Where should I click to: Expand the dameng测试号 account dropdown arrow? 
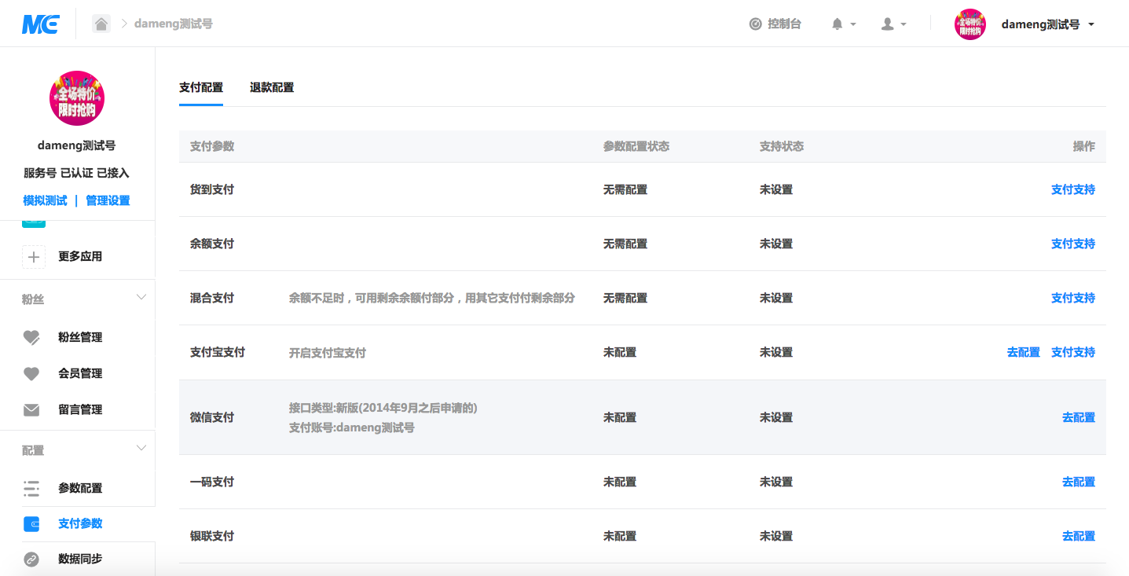click(1091, 24)
